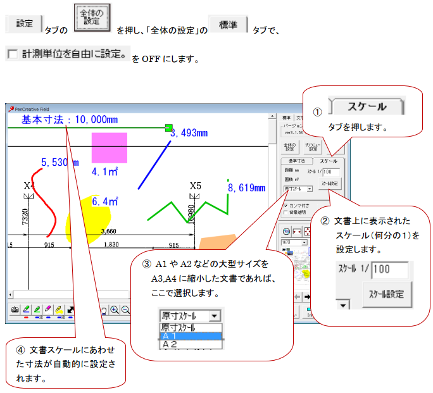Click the スケール 1/ value input field
433x393 pixels.
pyautogui.click(x=331, y=171)
